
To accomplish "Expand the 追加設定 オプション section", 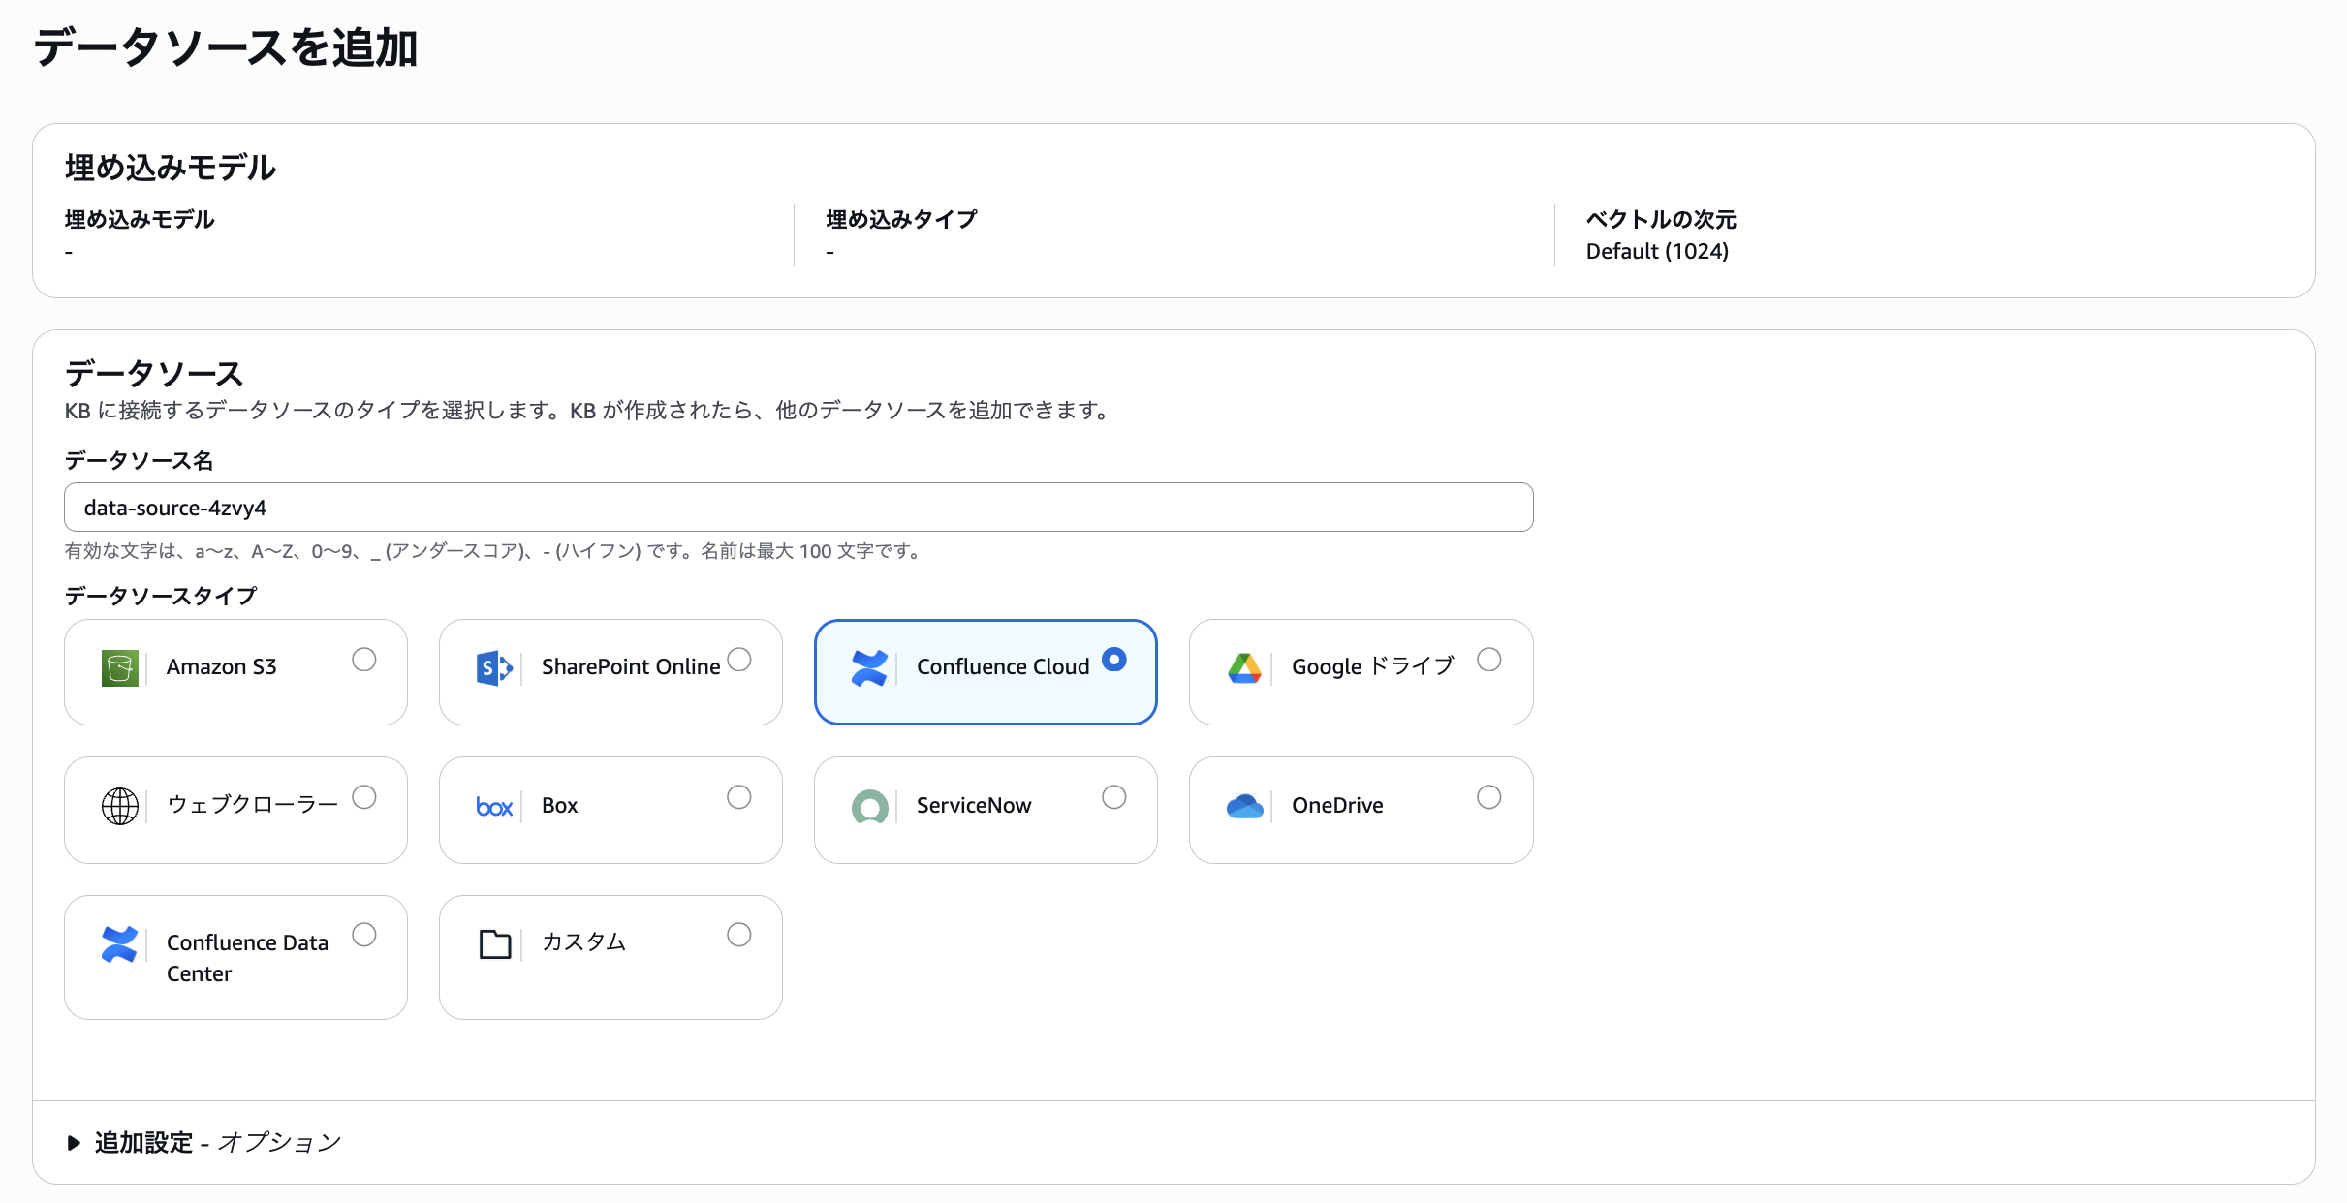I will coord(203,1143).
